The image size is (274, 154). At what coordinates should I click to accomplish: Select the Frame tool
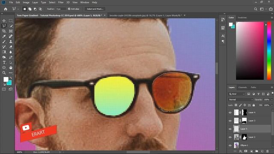(x=11, y=31)
